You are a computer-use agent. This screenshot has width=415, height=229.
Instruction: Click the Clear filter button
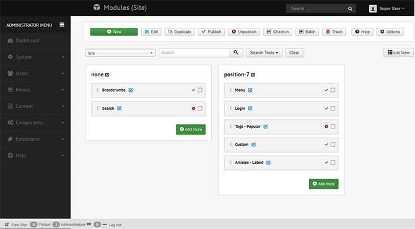294,53
